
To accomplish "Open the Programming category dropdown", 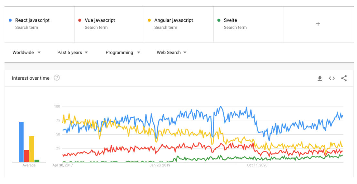I will tap(123, 52).
